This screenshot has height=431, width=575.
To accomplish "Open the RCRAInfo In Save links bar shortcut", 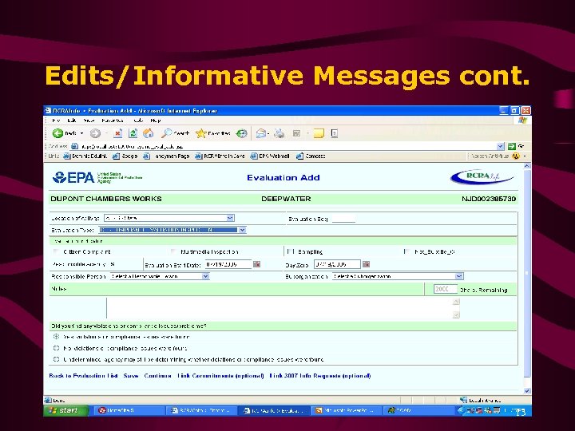I will (220, 156).
